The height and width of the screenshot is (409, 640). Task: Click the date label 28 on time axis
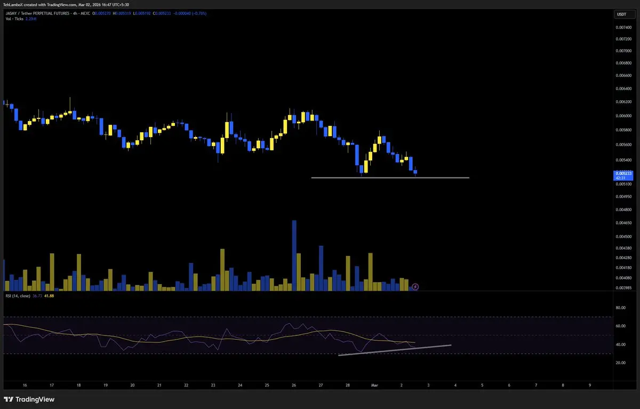click(x=347, y=385)
